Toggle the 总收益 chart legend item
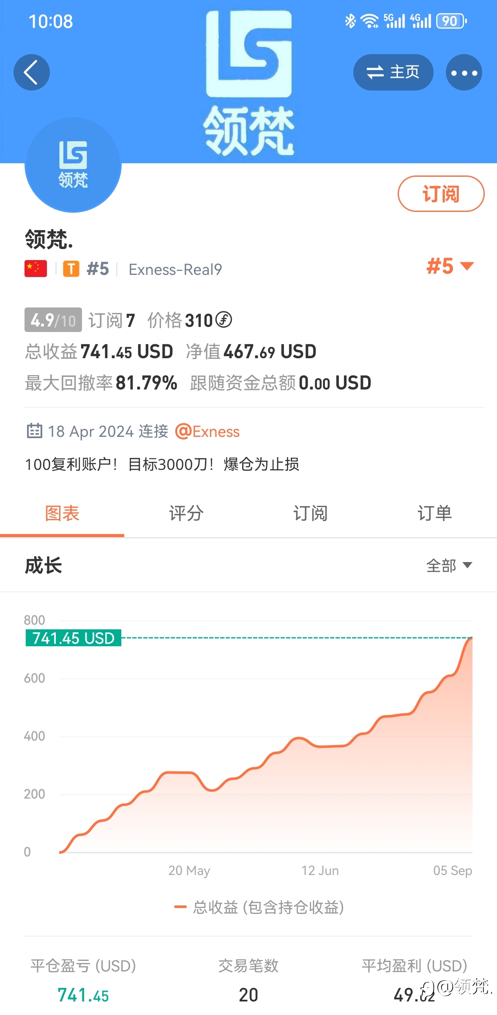 click(x=259, y=907)
